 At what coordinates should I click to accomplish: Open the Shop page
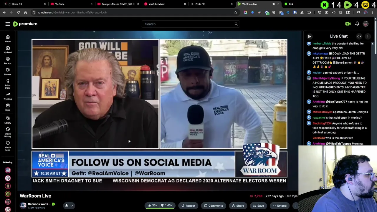[x=8, y=107]
